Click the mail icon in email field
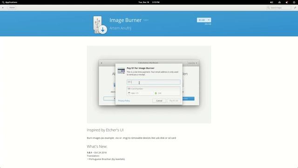The image size is (298, 168). point(129,82)
